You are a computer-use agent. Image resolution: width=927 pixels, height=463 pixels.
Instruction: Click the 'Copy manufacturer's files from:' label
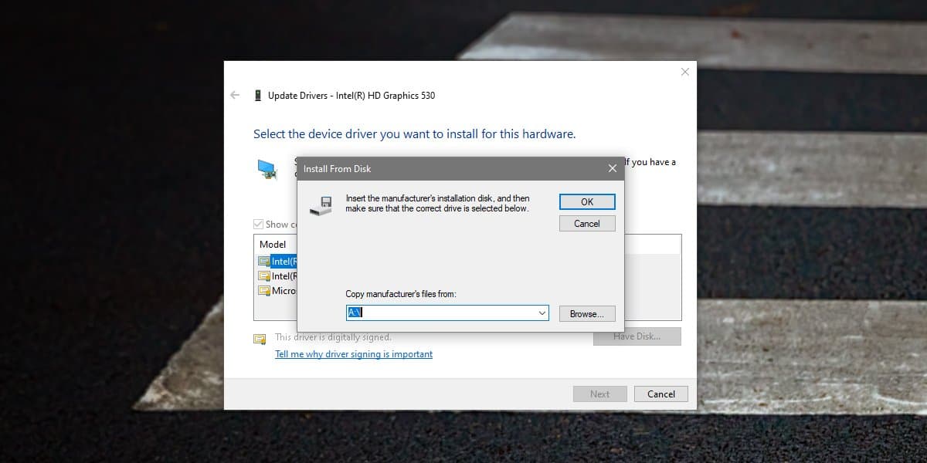(401, 294)
